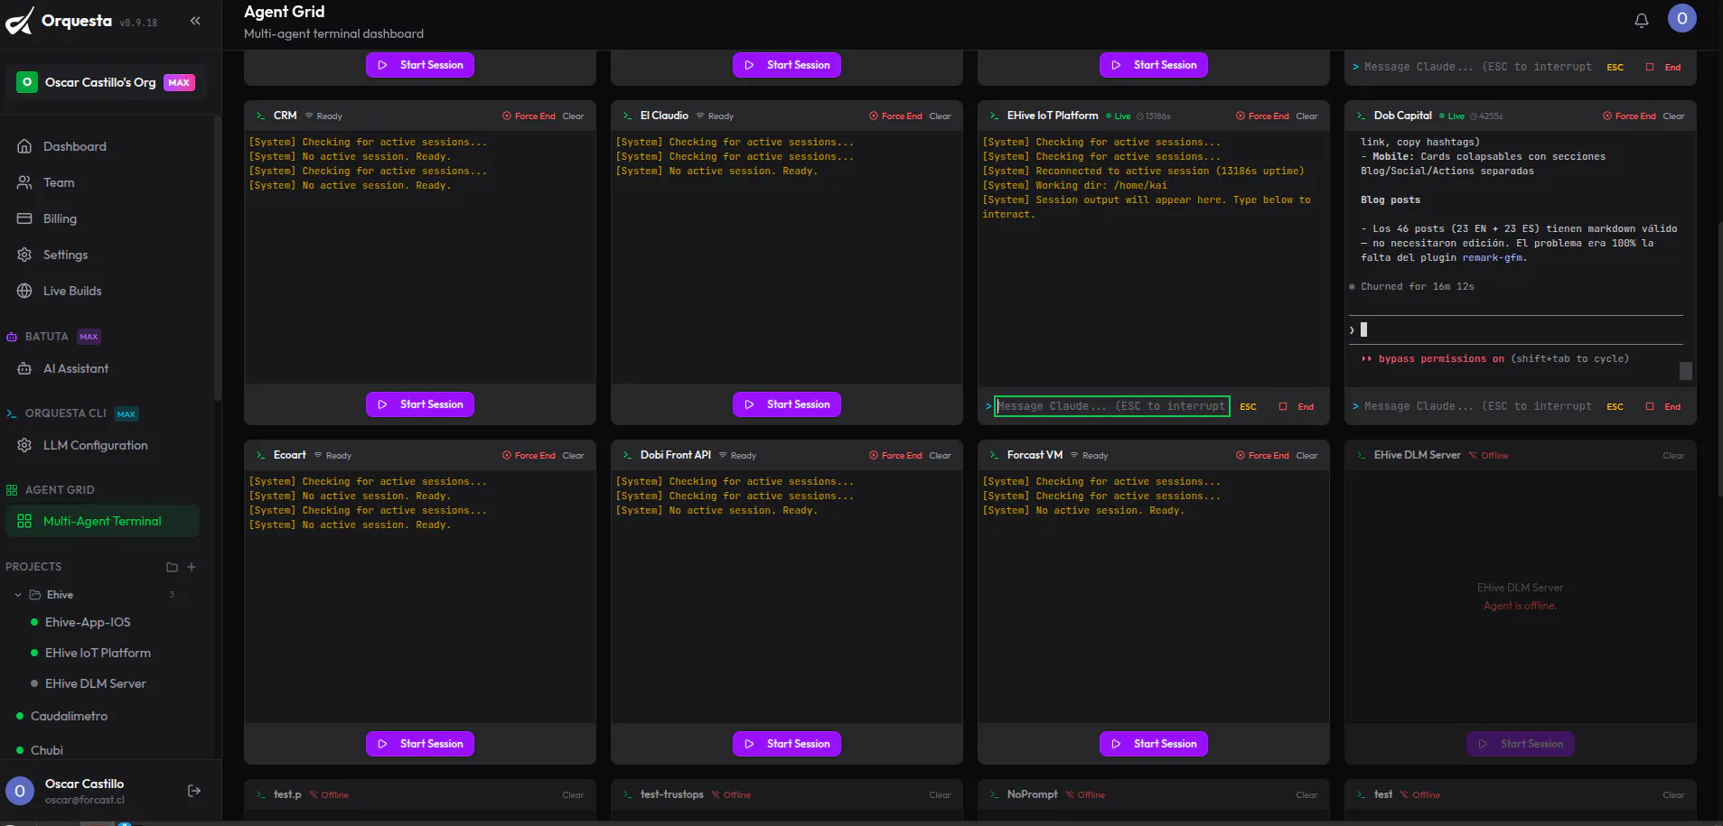Clear the NoPrompt terminal
This screenshot has height=826, width=1723.
1306,794
